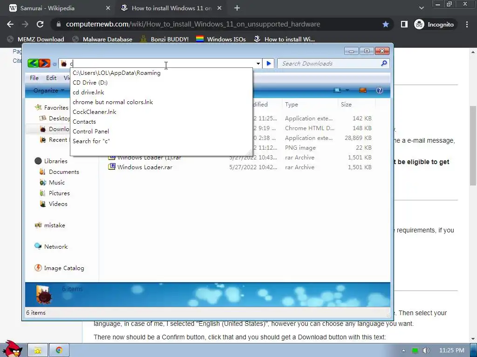Select CD Drive (D:) suggestion
The image size is (477, 357).
(x=161, y=83)
